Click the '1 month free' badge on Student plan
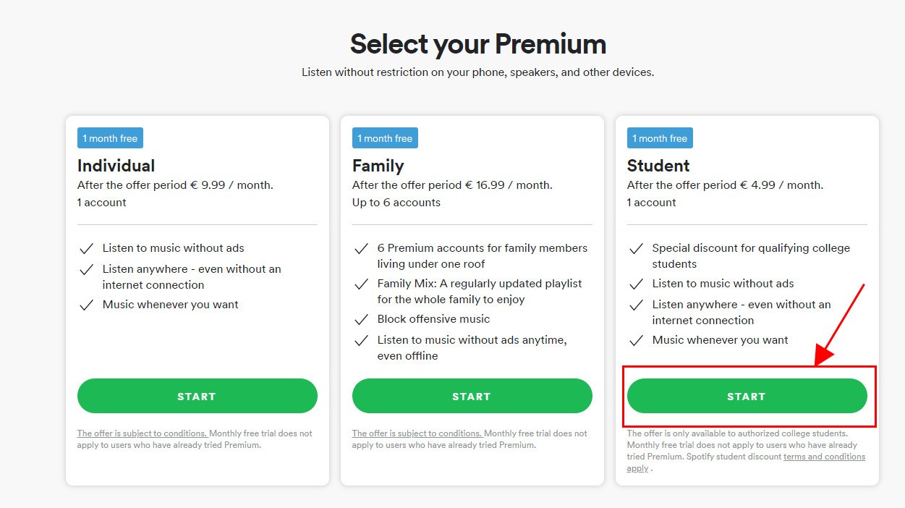 660,137
